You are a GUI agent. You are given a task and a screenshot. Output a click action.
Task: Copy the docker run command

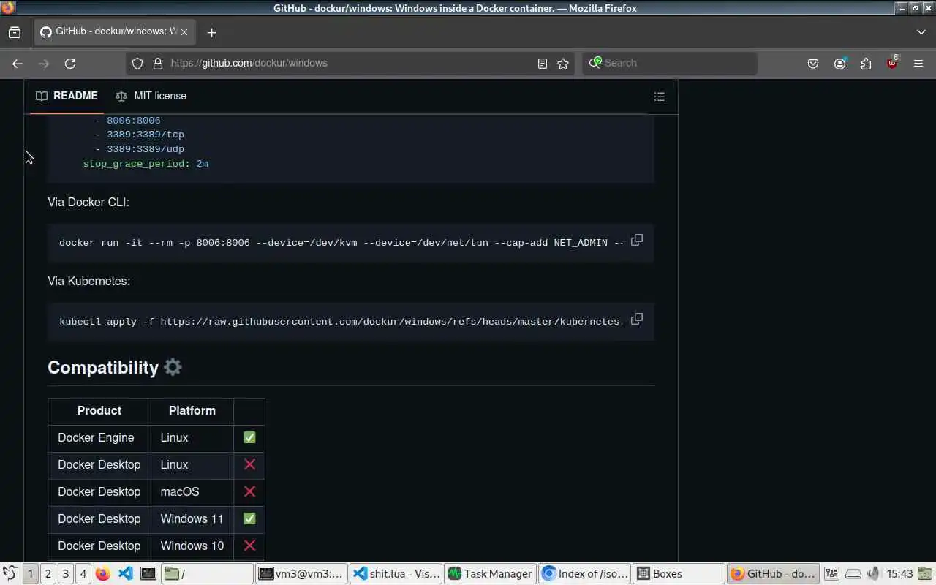(x=637, y=240)
